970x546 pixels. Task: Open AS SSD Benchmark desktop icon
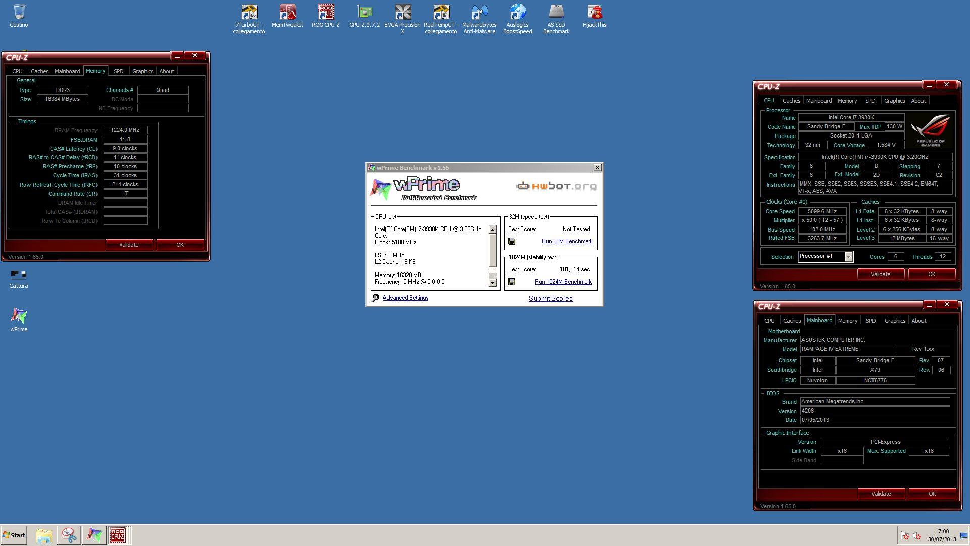(556, 19)
